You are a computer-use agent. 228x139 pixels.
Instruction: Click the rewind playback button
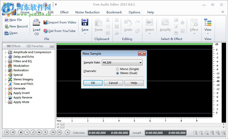[x=13, y=132]
